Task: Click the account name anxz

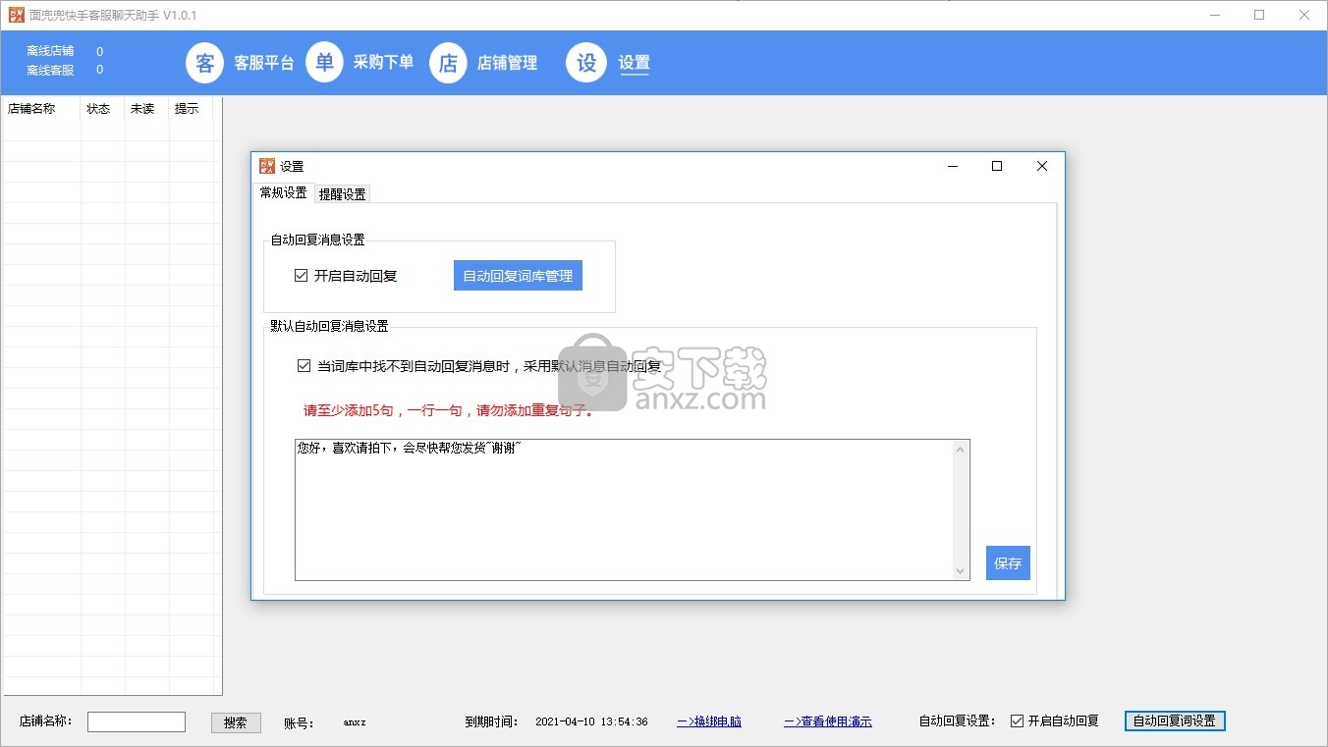Action: pyautogui.click(x=355, y=721)
